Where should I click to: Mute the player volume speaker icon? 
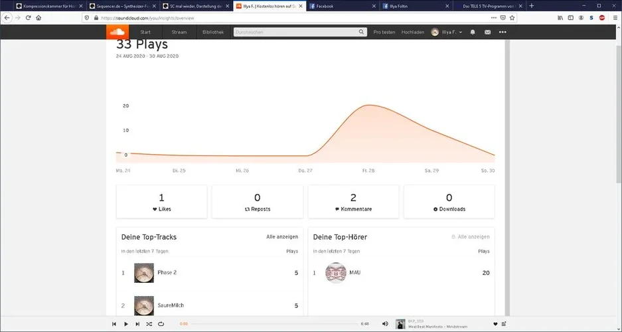coord(385,323)
